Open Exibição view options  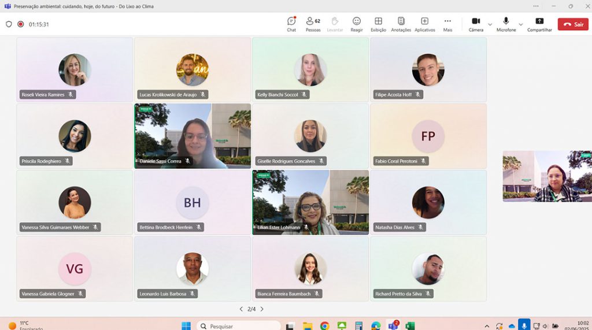pos(378,24)
